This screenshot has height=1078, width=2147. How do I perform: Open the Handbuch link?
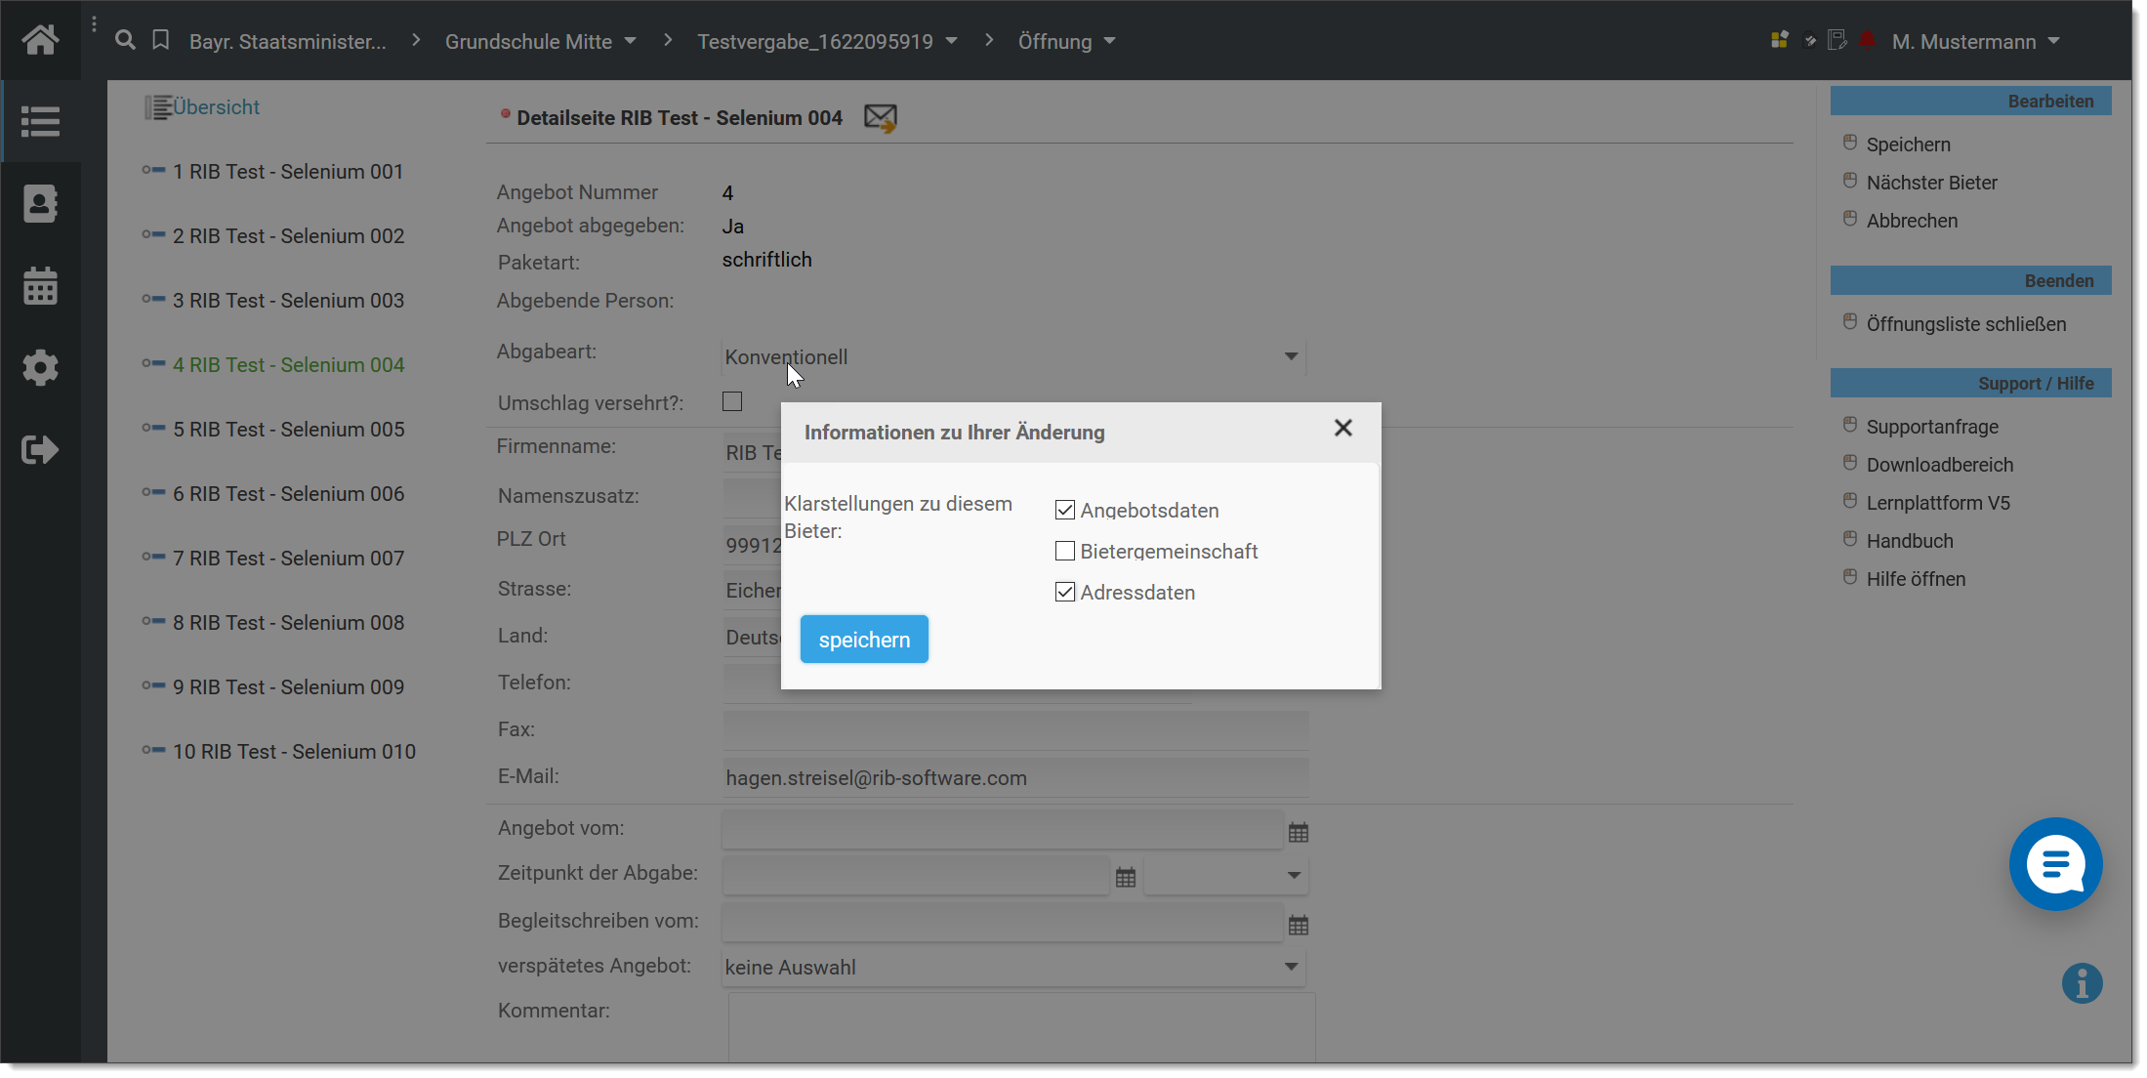click(1910, 541)
